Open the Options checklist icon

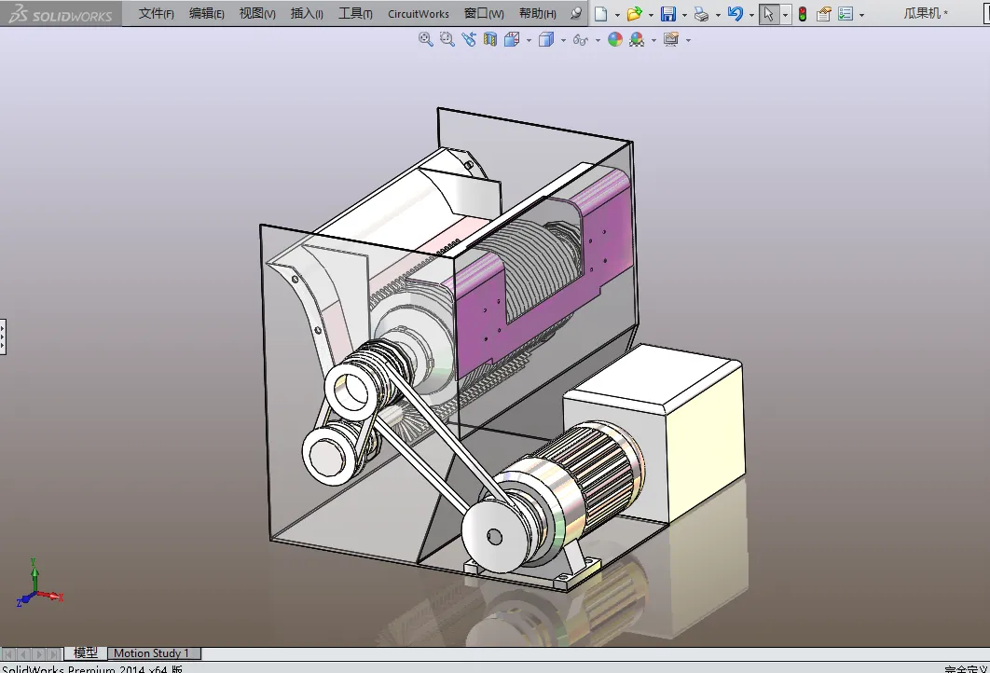846,14
